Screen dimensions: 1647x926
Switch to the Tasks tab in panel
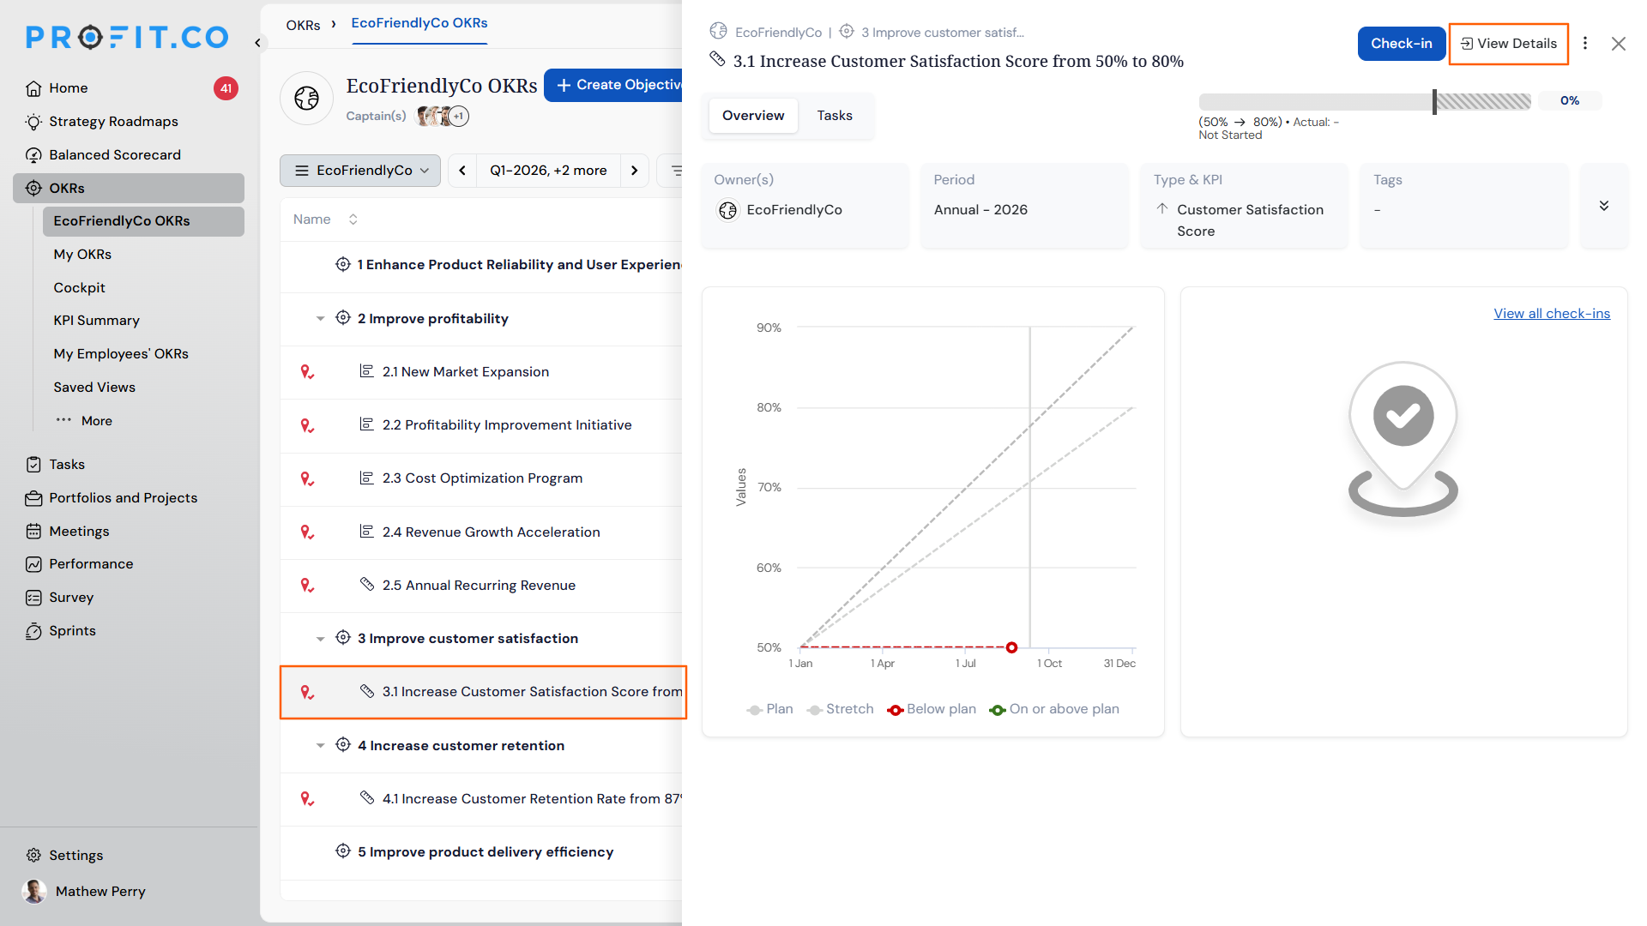coord(835,116)
